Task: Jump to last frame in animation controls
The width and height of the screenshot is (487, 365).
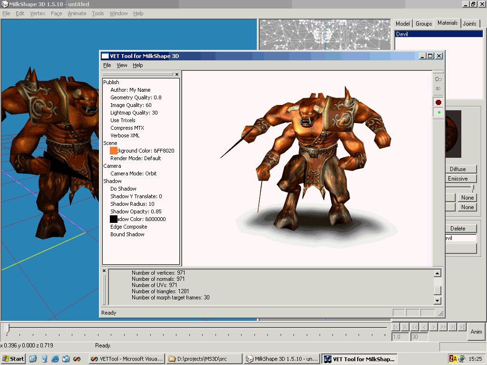Action: coord(462,327)
